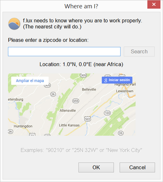The height and width of the screenshot is (182, 163).
Task: Click the f.lux sun logo icon
Action: point(14,24)
